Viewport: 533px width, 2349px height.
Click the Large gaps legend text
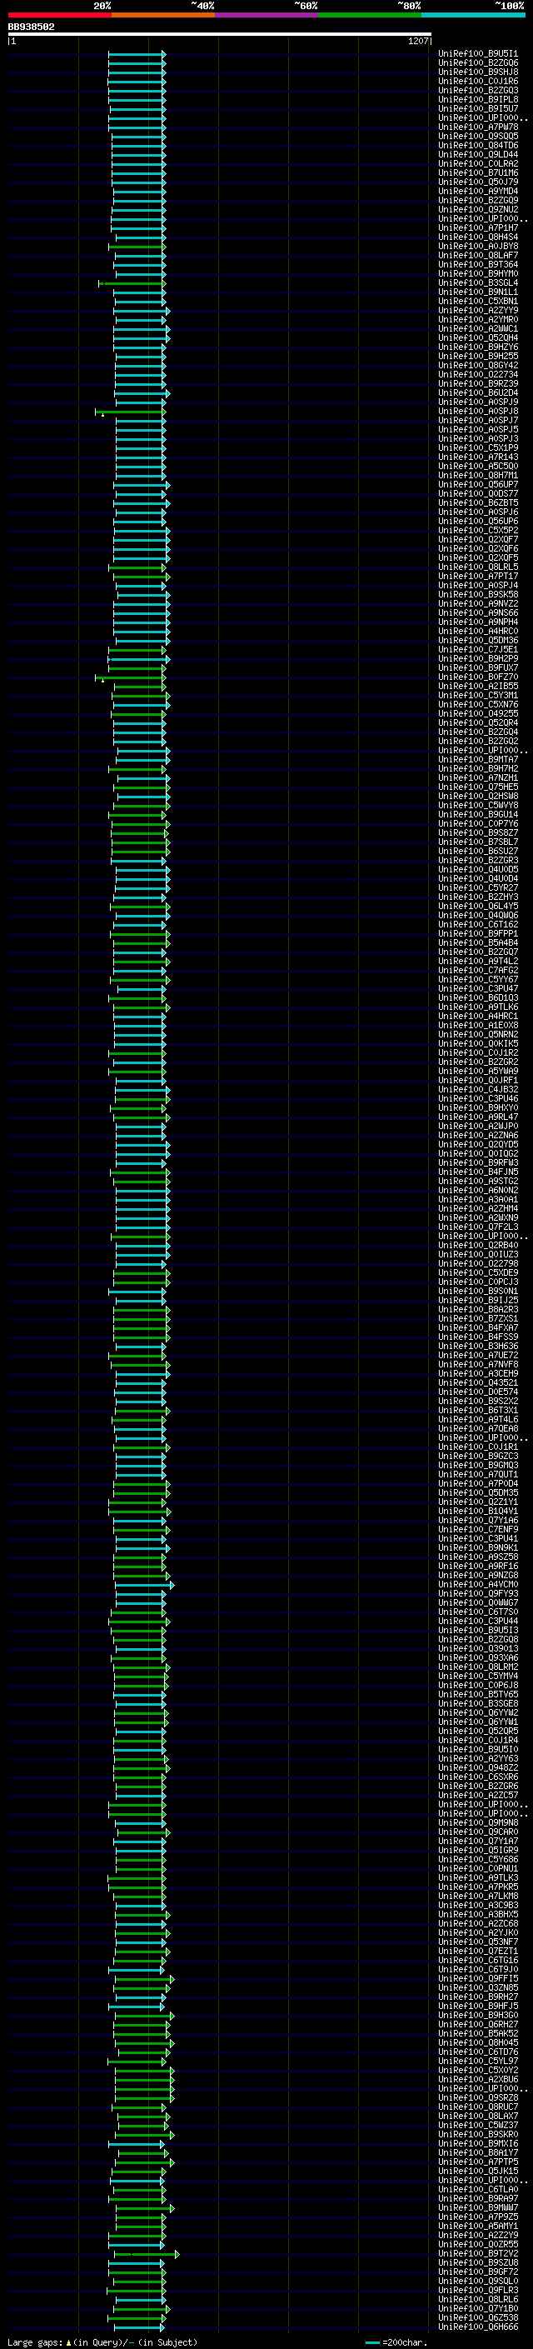click(102, 2342)
